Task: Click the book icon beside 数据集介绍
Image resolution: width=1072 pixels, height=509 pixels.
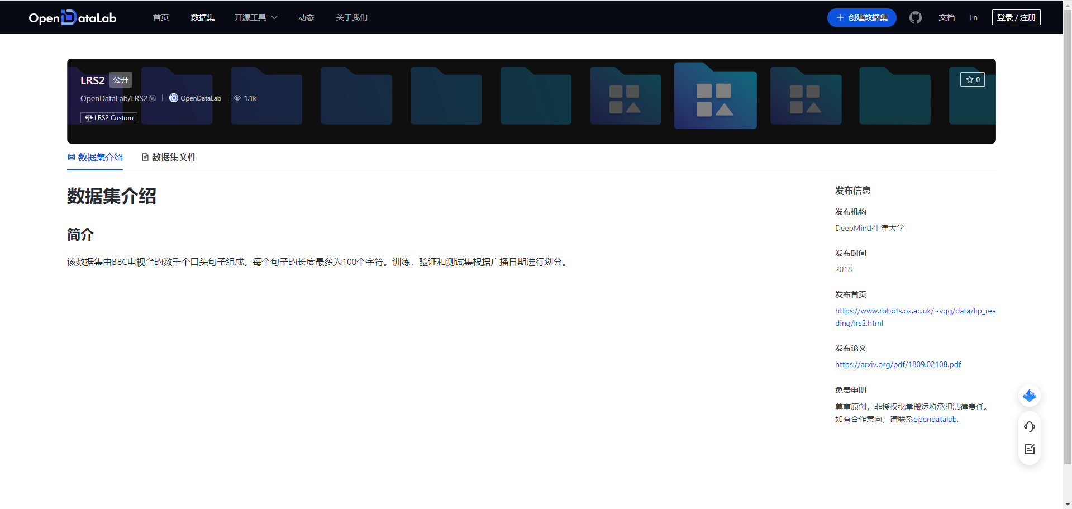Action: (71, 157)
